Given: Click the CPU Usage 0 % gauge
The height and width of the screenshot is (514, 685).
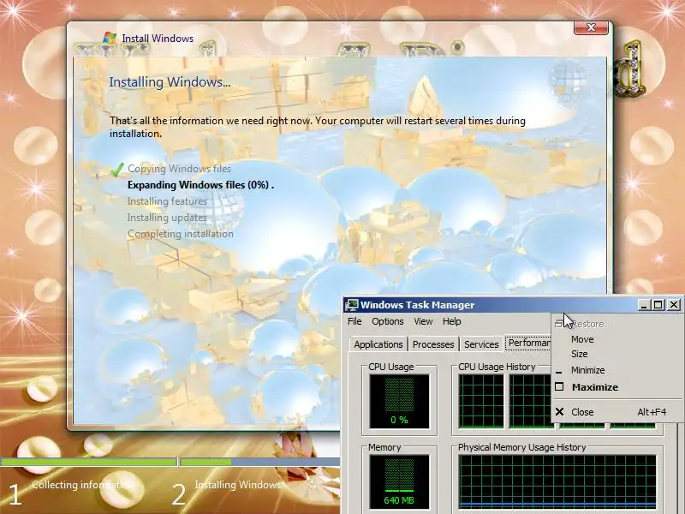Looking at the screenshot, I should [x=399, y=402].
